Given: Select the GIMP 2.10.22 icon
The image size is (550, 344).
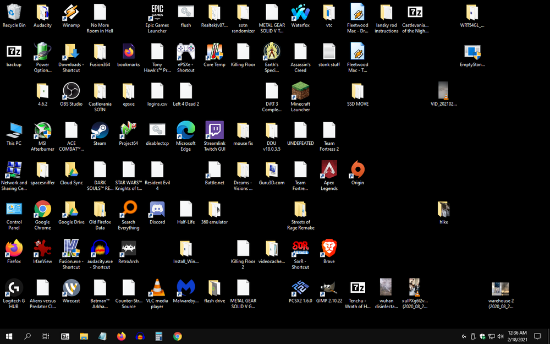Looking at the screenshot, I should [x=329, y=288].
